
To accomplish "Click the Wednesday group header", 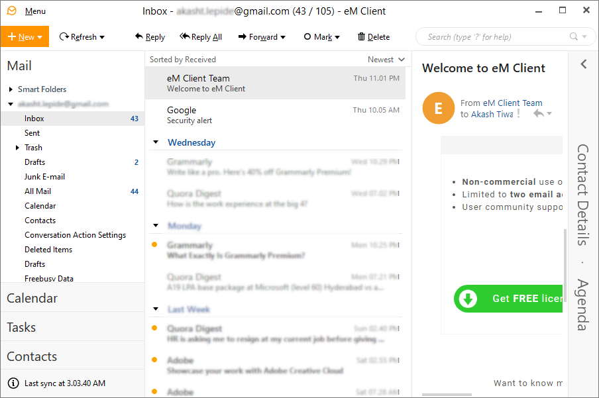I will tap(191, 142).
